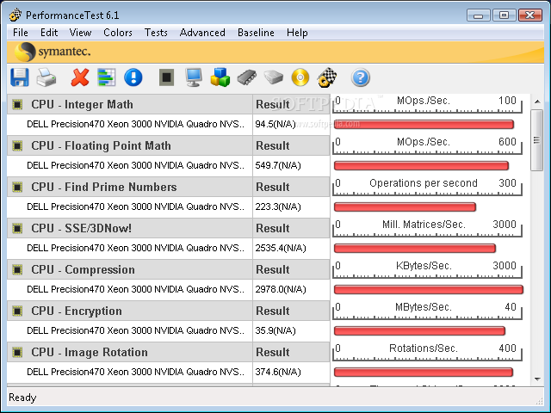Viewport: 551px width, 413px height.
Task: Click chip icon beside CPU - SSE/3DNow!
Action: (x=17, y=228)
